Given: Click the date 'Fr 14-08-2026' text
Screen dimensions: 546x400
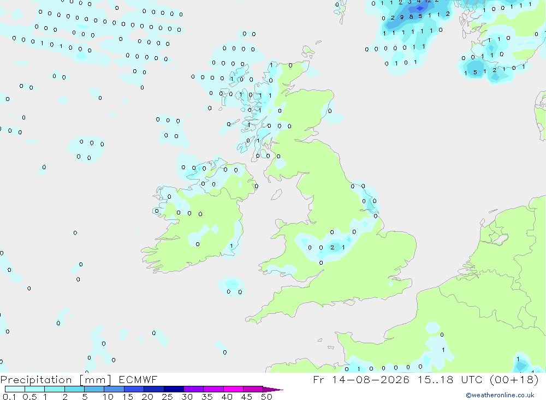Looking at the screenshot, I should pyautogui.click(x=361, y=379).
